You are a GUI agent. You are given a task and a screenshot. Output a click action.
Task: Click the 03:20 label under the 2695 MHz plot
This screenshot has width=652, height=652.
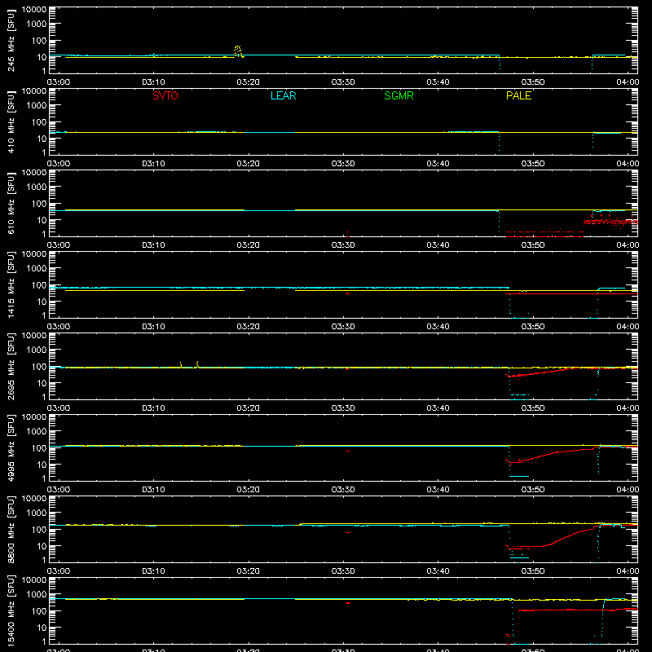point(249,408)
